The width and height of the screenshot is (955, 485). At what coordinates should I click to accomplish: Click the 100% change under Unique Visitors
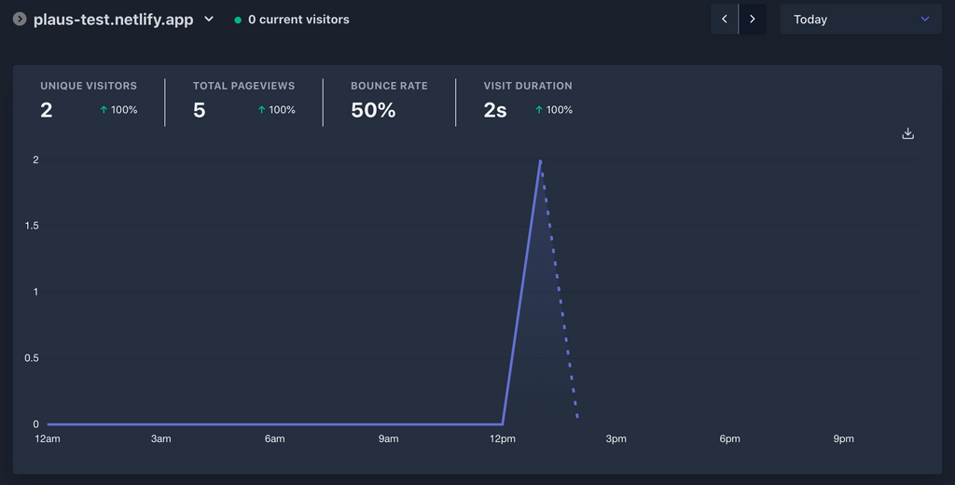click(124, 110)
